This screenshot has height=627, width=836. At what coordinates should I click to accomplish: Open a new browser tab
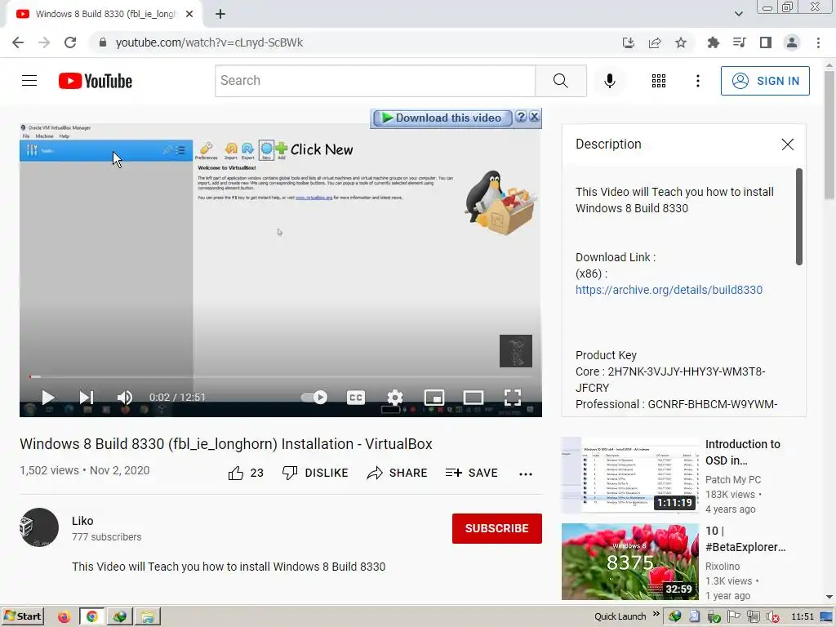[220, 15]
